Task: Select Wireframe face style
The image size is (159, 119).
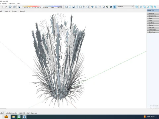Action: tap(100, 7)
